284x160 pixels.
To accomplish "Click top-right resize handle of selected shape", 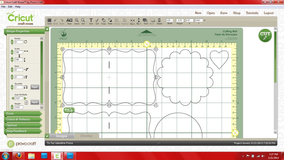I will (x=156, y=49).
